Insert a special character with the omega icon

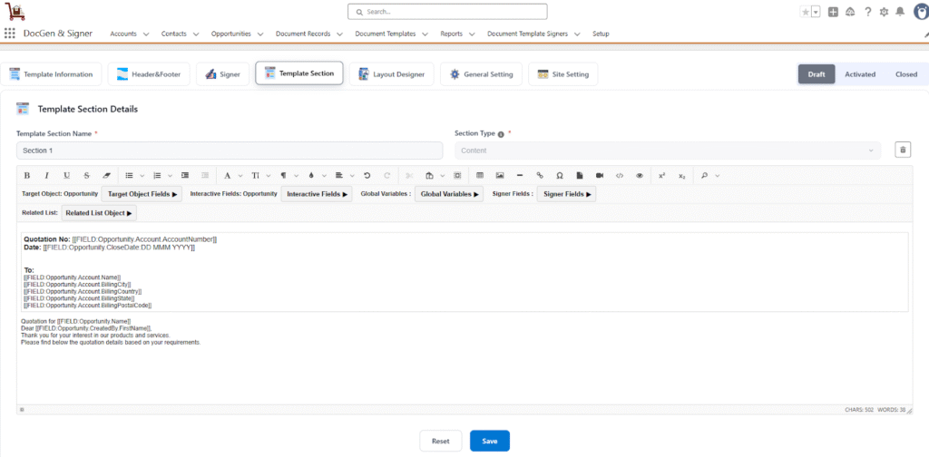coord(559,175)
